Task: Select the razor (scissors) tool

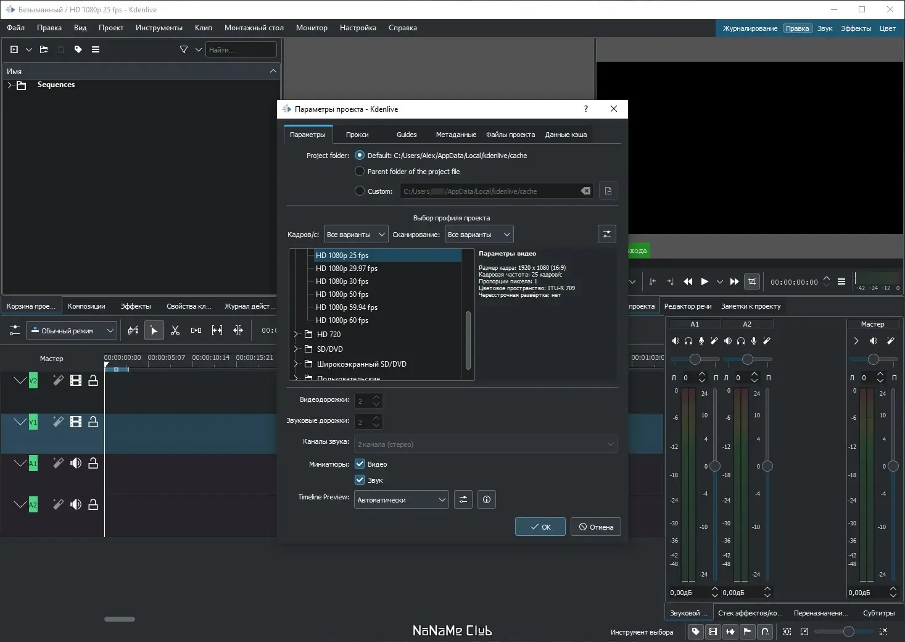Action: coord(175,331)
